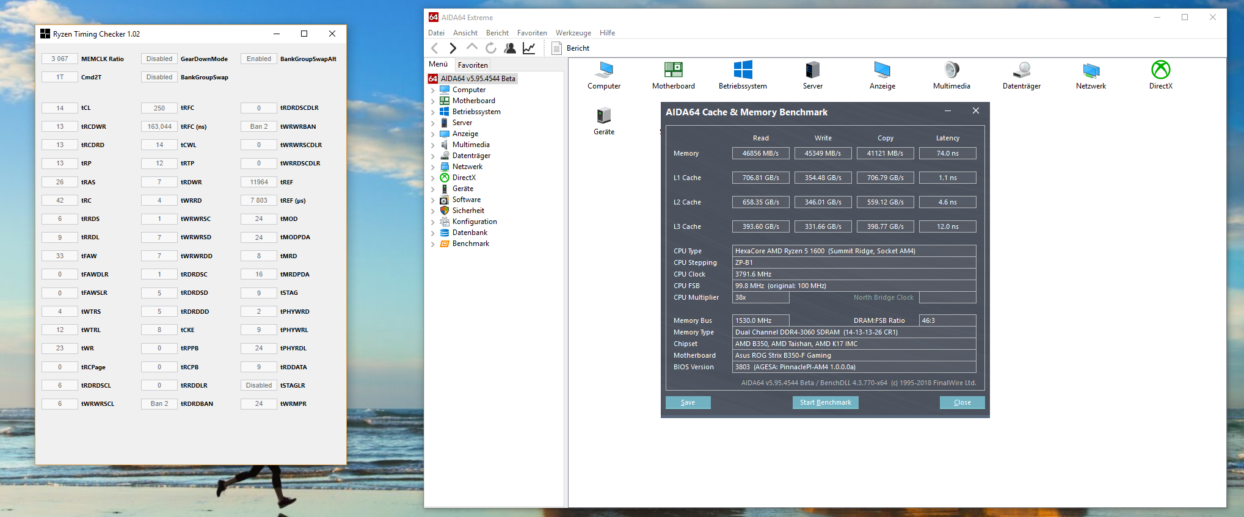Expand the Server tree node
This screenshot has height=517, width=1244.
pos(433,123)
